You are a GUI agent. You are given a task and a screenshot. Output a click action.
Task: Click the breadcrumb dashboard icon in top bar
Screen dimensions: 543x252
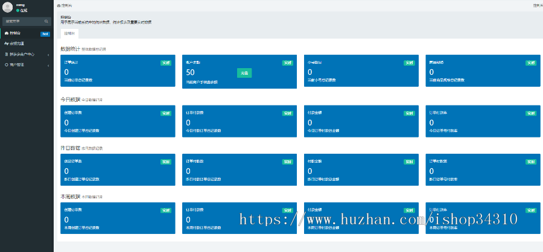59,5
